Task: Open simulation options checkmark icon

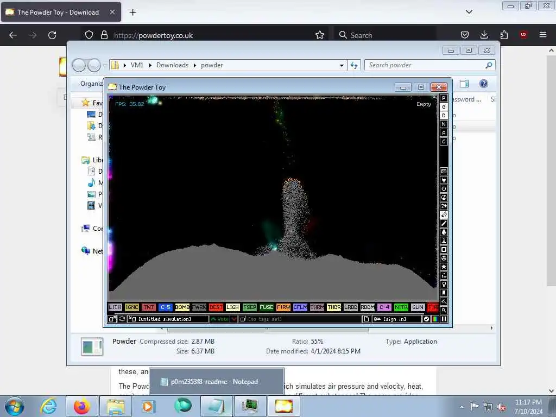Action: pyautogui.click(x=427, y=319)
